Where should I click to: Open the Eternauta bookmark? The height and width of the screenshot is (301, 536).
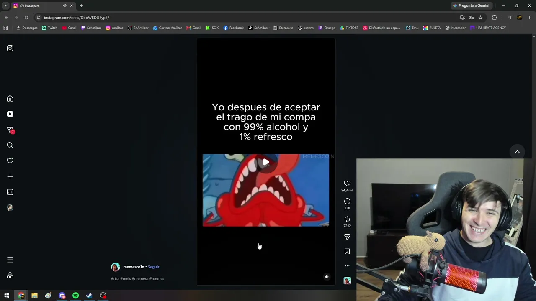coord(283,28)
